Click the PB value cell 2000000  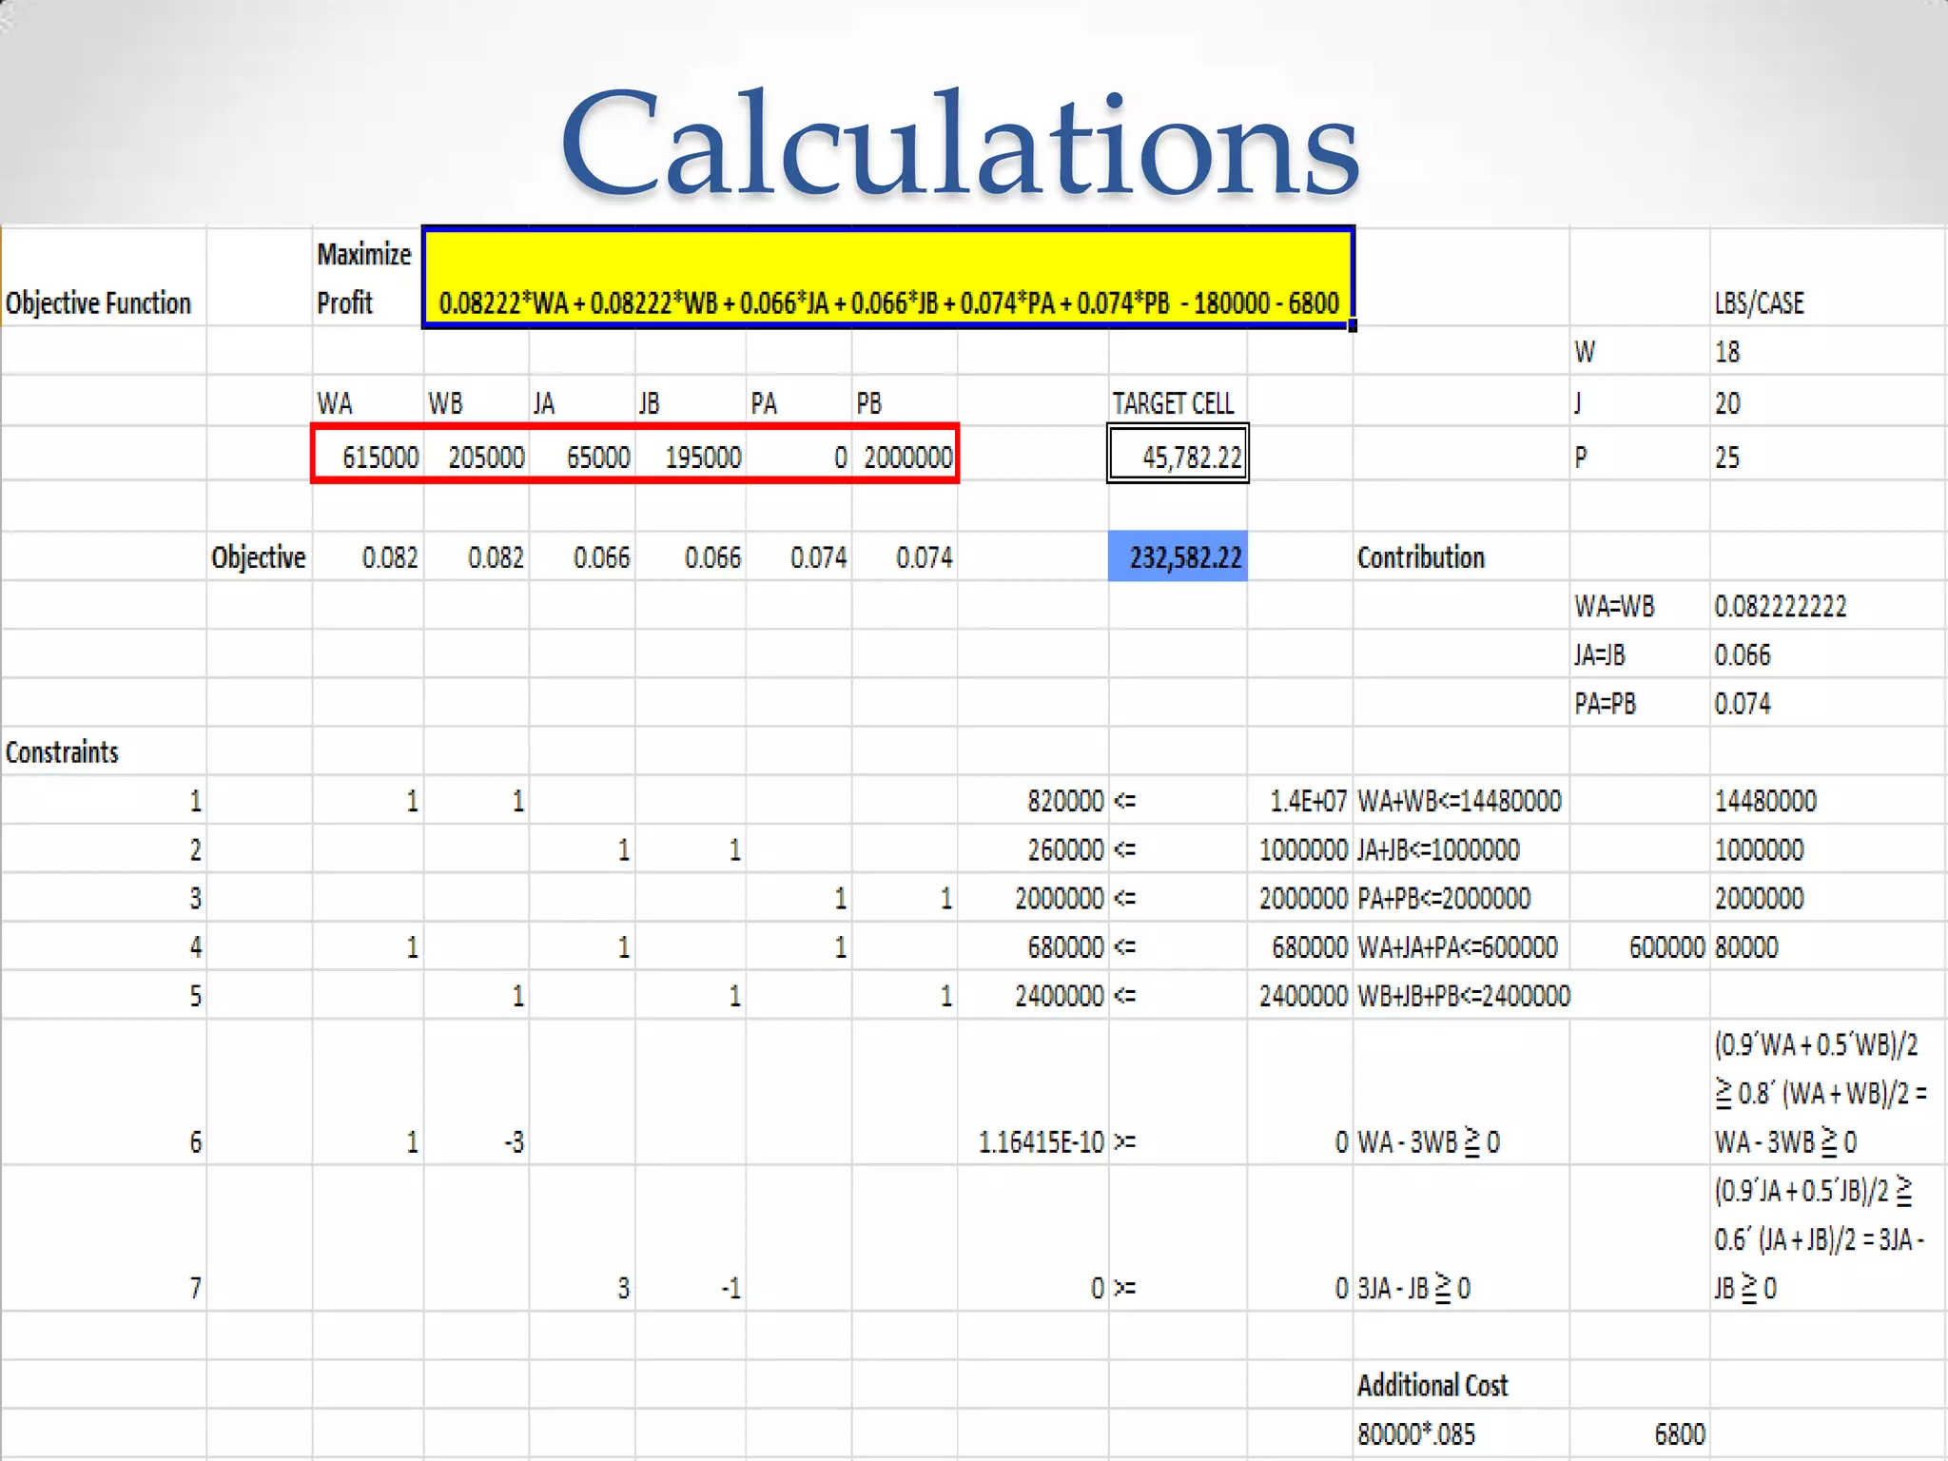click(906, 457)
